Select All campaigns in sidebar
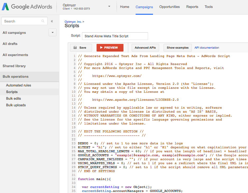Image resolution: width=248 pixels, height=193 pixels. click(x=14, y=33)
